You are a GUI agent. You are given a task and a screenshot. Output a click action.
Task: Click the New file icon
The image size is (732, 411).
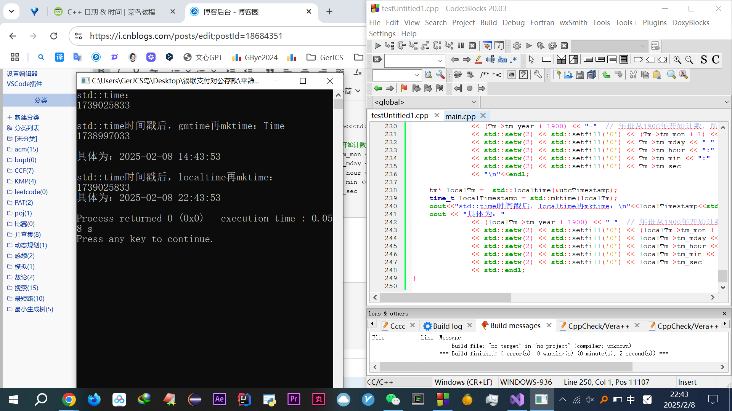556,75
